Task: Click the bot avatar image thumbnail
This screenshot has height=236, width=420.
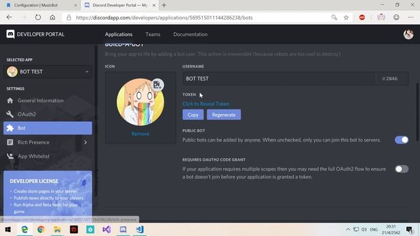Action: click(140, 102)
